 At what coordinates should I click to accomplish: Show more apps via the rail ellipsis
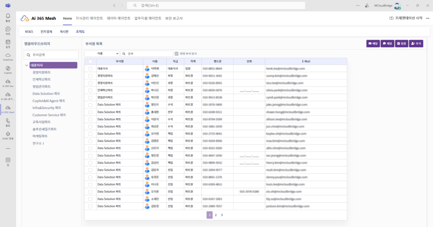point(8,148)
